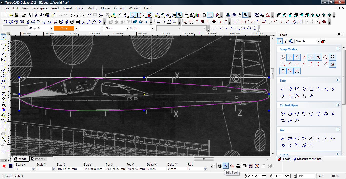This screenshot has height=179, width=346.
Task: Click the Spell Check ABC icon
Action: pyautogui.click(x=126, y=15)
